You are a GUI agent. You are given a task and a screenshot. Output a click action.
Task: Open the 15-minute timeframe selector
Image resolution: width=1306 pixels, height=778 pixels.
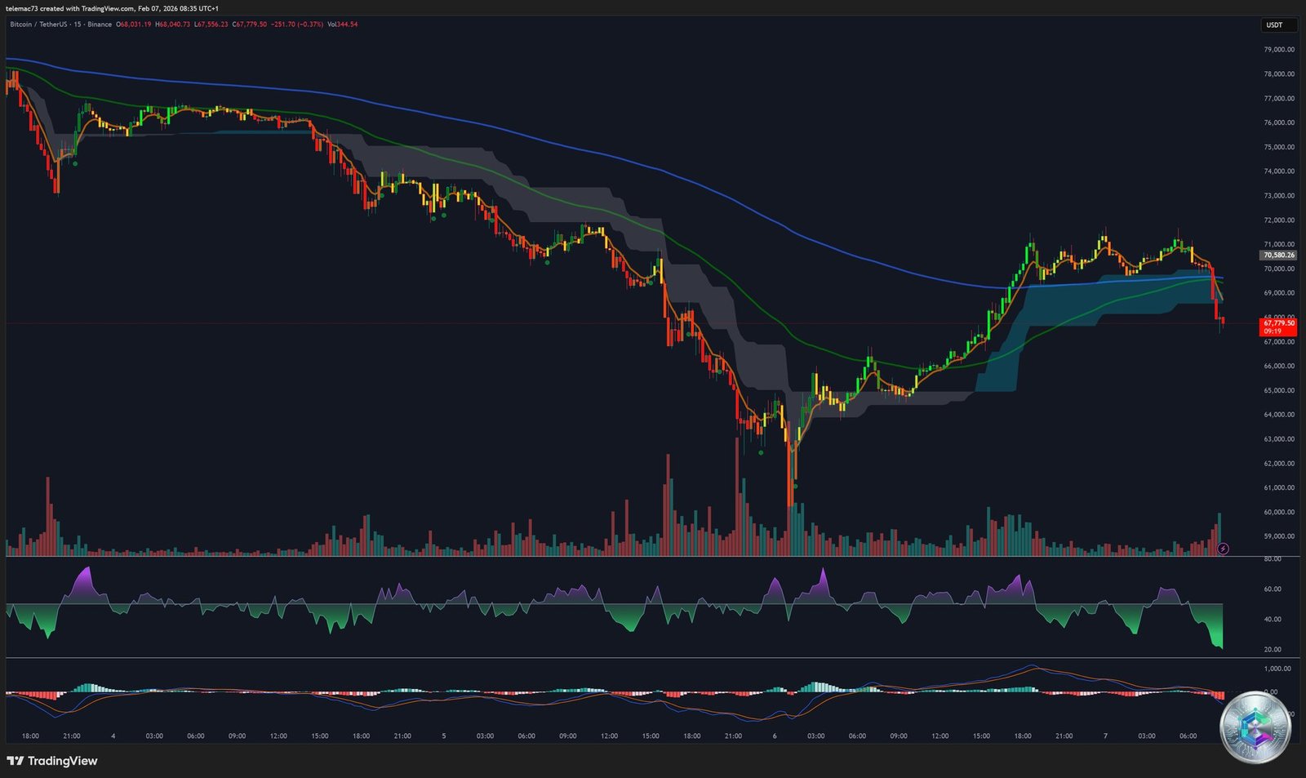(x=78, y=25)
